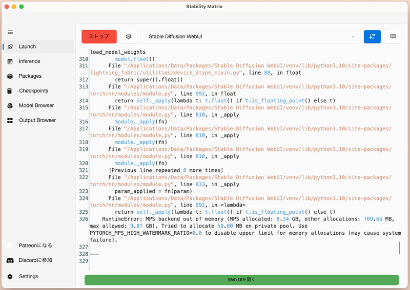Open launch options gear button
410x290 pixels.
click(129, 36)
